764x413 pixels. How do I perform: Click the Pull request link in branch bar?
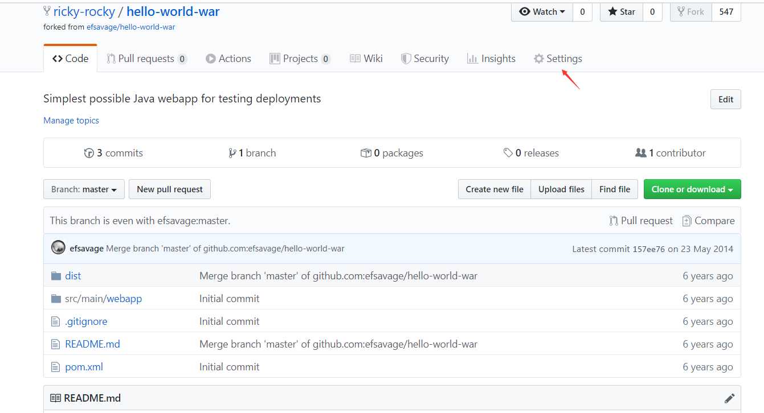[x=641, y=221]
